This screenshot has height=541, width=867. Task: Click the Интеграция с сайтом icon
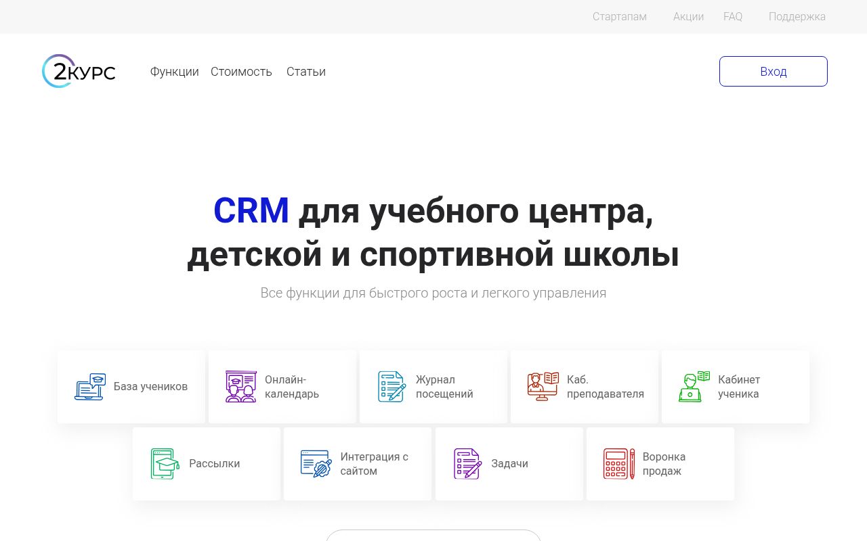pos(316,464)
